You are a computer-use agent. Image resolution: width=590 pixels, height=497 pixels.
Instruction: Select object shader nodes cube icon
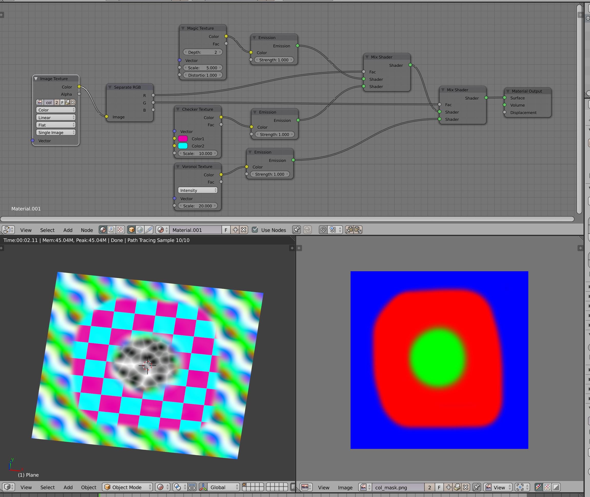131,230
